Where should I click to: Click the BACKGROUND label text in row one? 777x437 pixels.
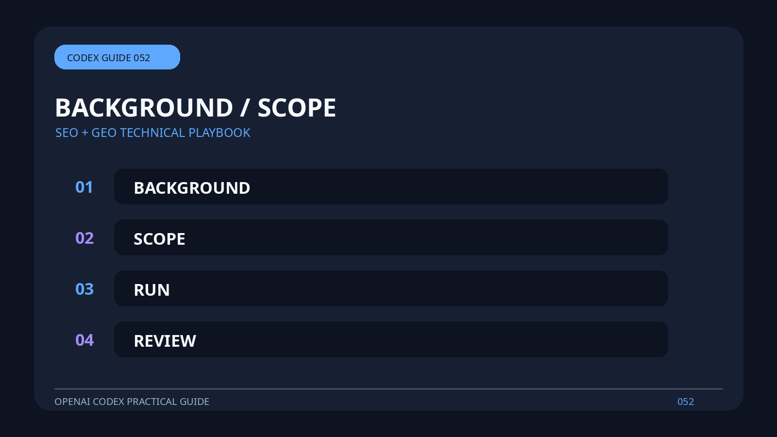point(192,188)
